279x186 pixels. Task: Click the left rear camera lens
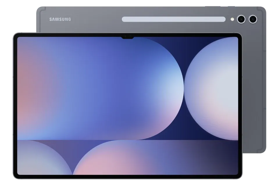tap(241, 19)
